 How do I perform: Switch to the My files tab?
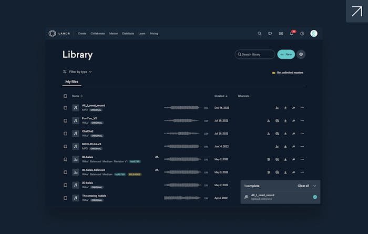coord(71,82)
